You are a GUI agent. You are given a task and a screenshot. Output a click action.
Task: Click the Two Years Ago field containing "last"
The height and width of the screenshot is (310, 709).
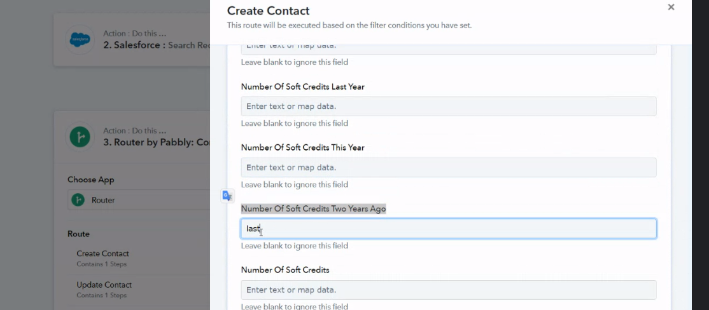point(448,229)
